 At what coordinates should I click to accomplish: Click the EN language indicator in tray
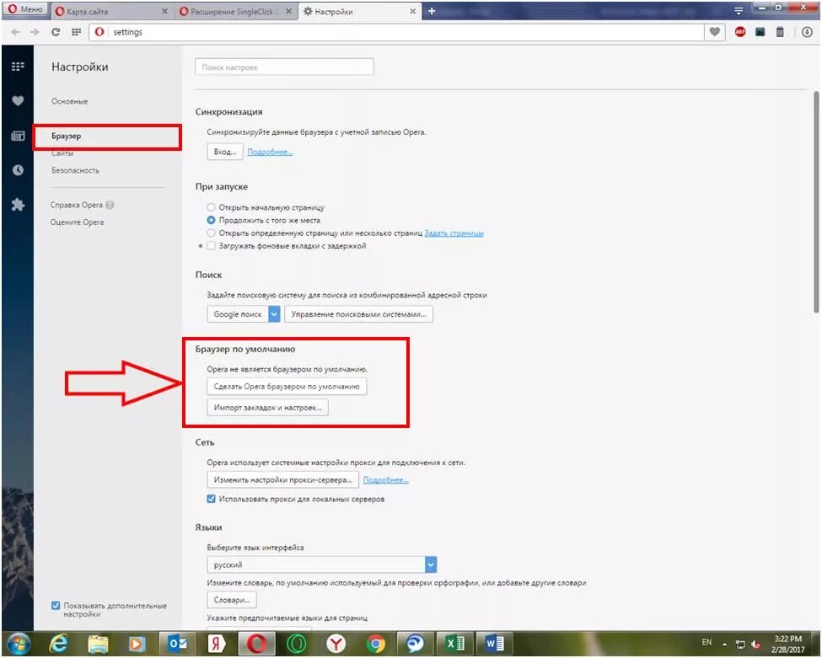click(706, 642)
